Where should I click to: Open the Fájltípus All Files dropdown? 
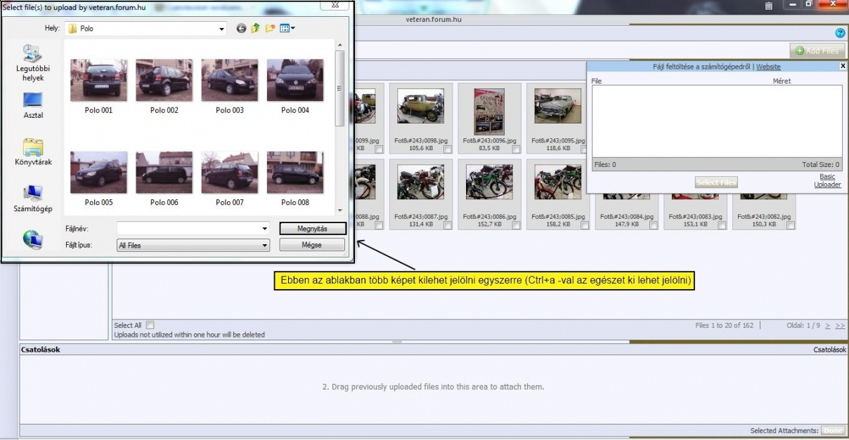point(264,246)
